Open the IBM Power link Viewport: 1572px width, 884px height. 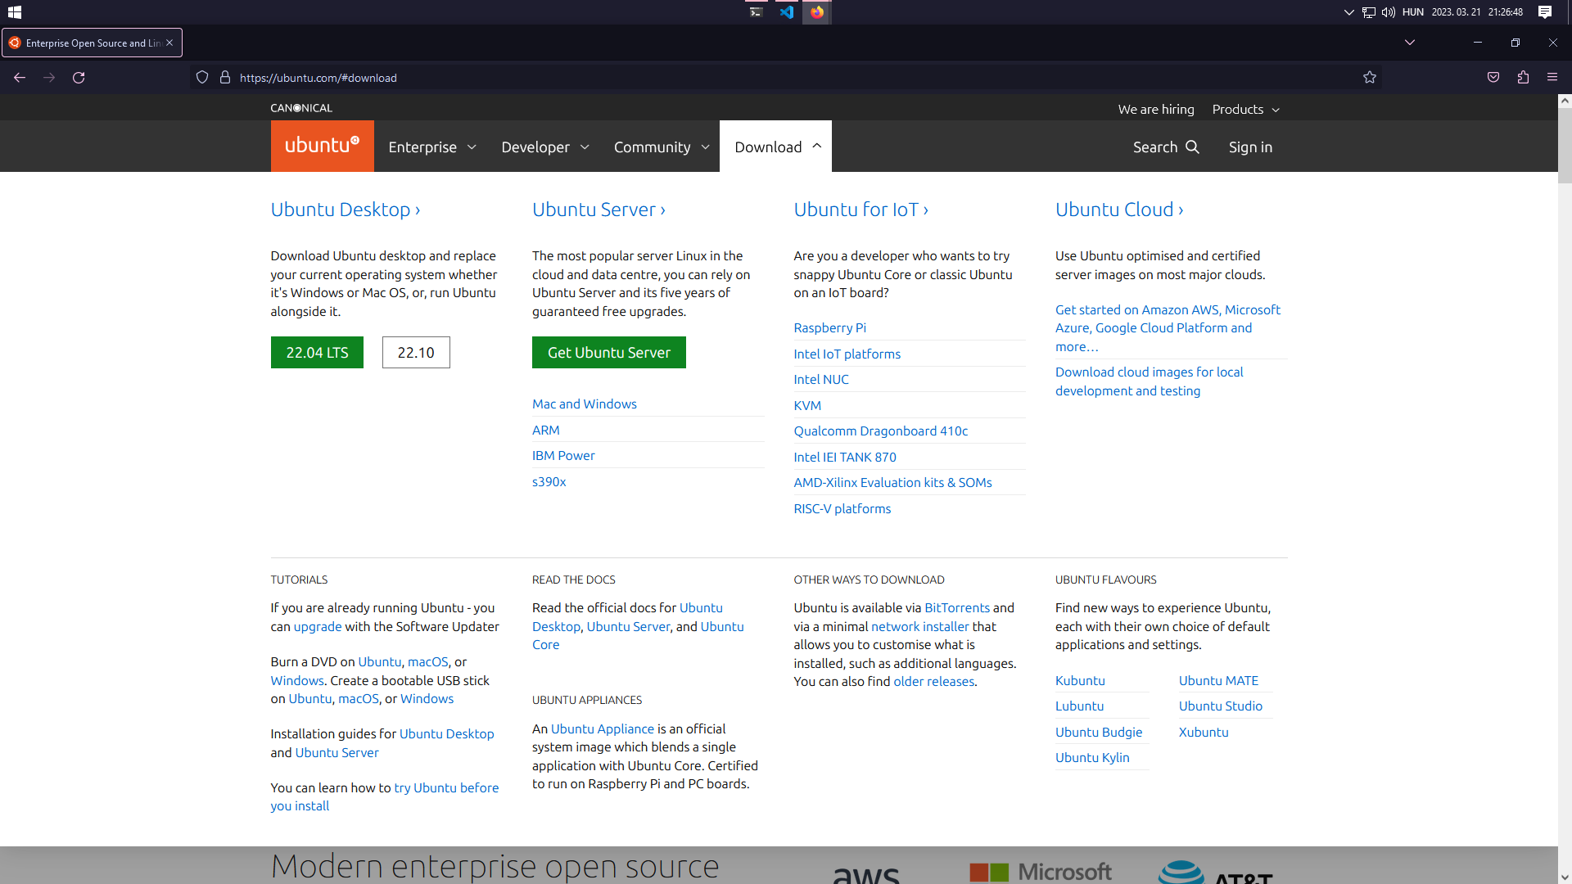(563, 456)
